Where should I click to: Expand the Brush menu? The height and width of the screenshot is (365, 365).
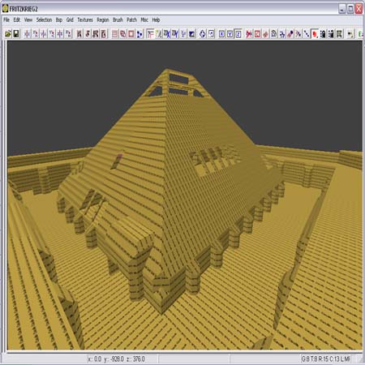point(118,19)
